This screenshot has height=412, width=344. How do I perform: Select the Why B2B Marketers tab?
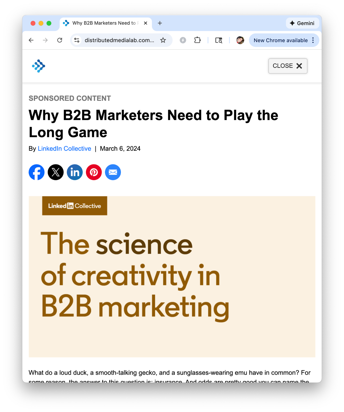tap(106, 23)
